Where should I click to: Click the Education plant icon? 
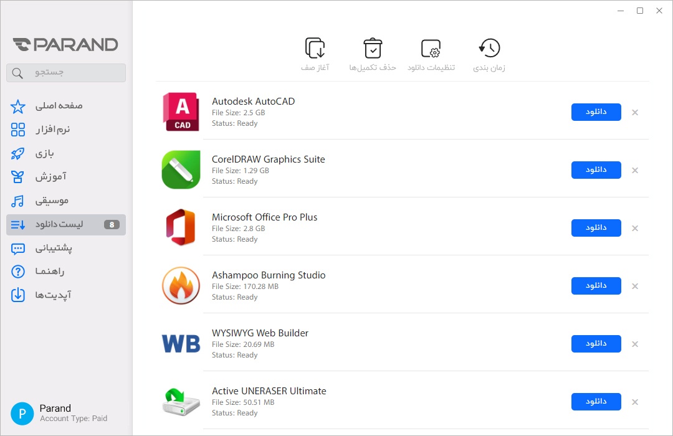point(17,177)
